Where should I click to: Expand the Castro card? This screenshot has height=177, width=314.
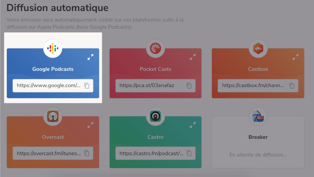point(193,125)
